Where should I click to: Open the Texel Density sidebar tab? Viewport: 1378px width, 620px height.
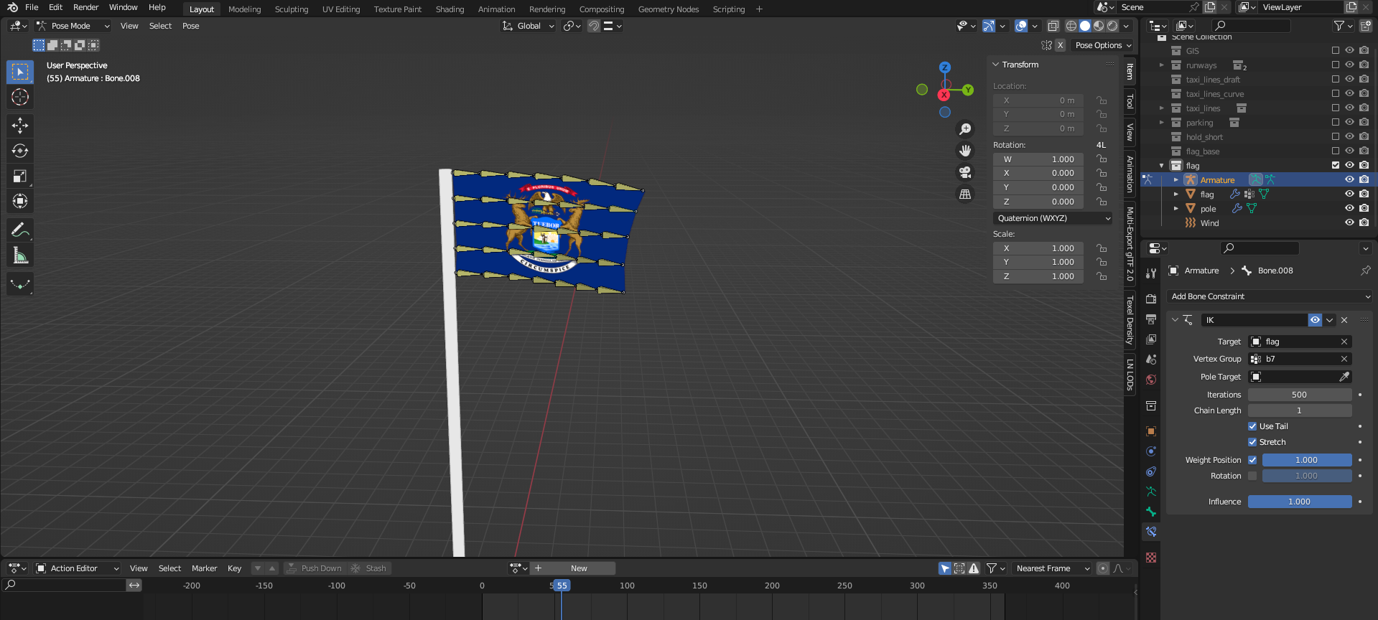point(1130,320)
